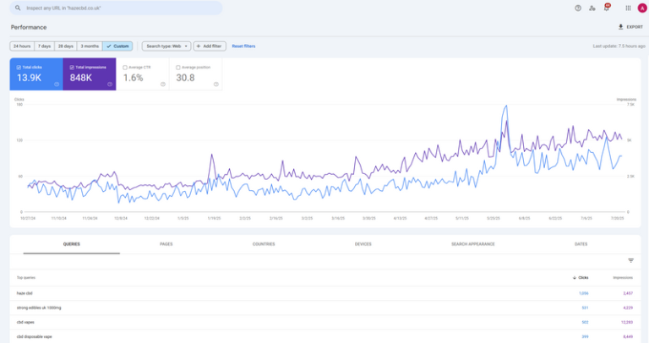Switch to the Countries tab

click(264, 244)
